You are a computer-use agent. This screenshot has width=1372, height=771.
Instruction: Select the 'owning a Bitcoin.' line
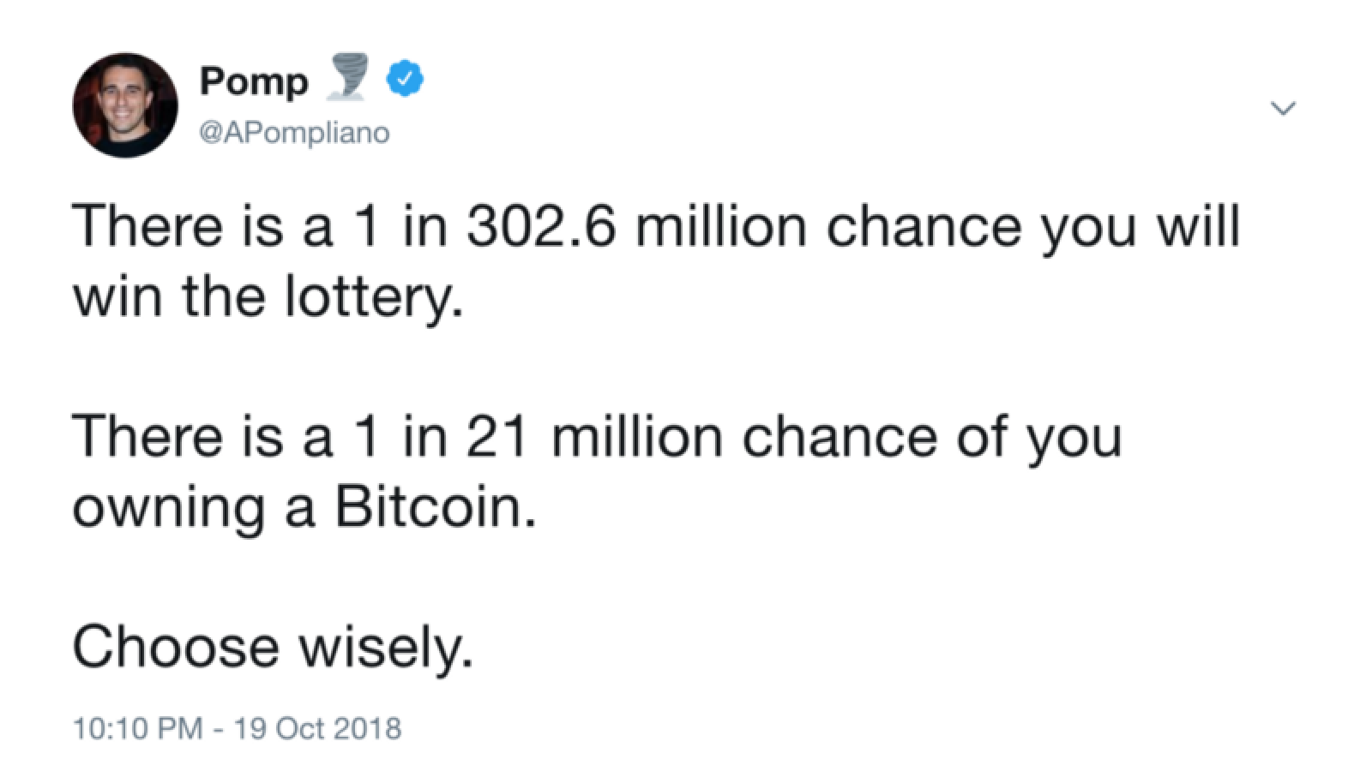click(x=304, y=508)
